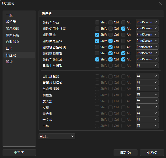Go to 檔案名稱 settings
This screenshot has height=158, width=166.
(x=19, y=35)
